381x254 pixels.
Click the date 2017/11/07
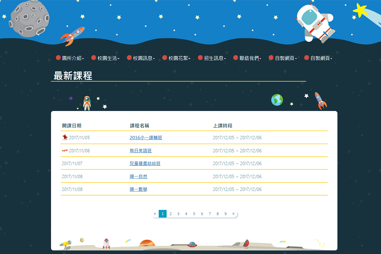pos(72,164)
